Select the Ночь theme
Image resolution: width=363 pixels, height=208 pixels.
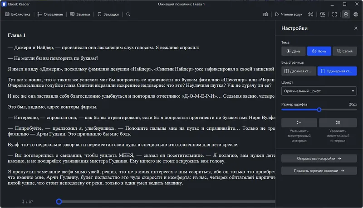pyautogui.click(x=319, y=51)
